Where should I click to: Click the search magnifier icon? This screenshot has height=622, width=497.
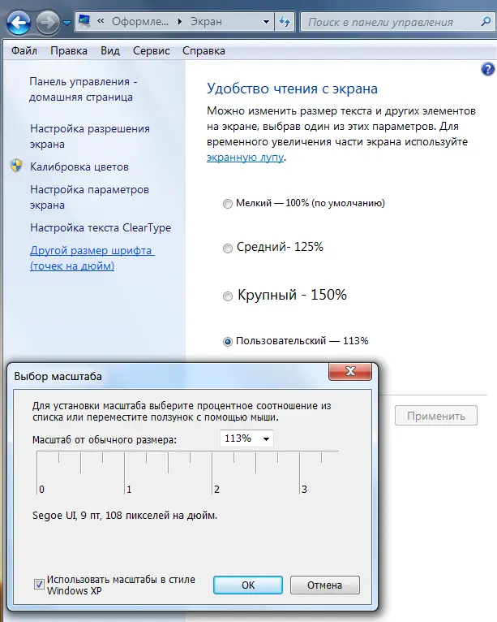486,21
